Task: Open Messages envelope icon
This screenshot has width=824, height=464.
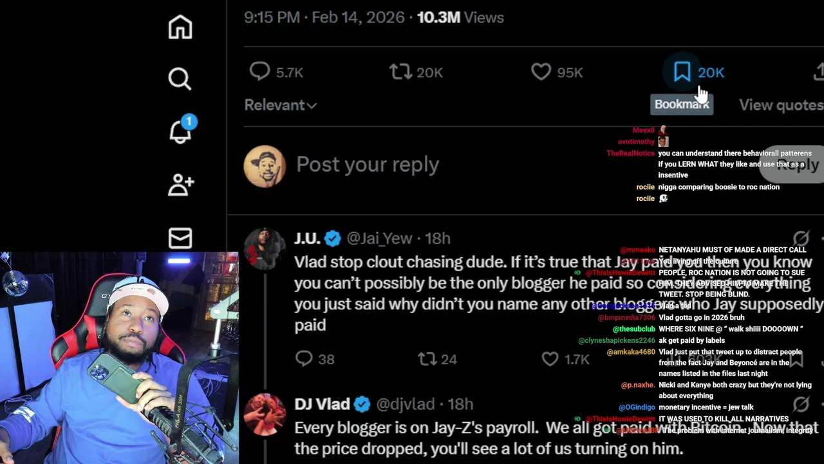Action: click(180, 238)
